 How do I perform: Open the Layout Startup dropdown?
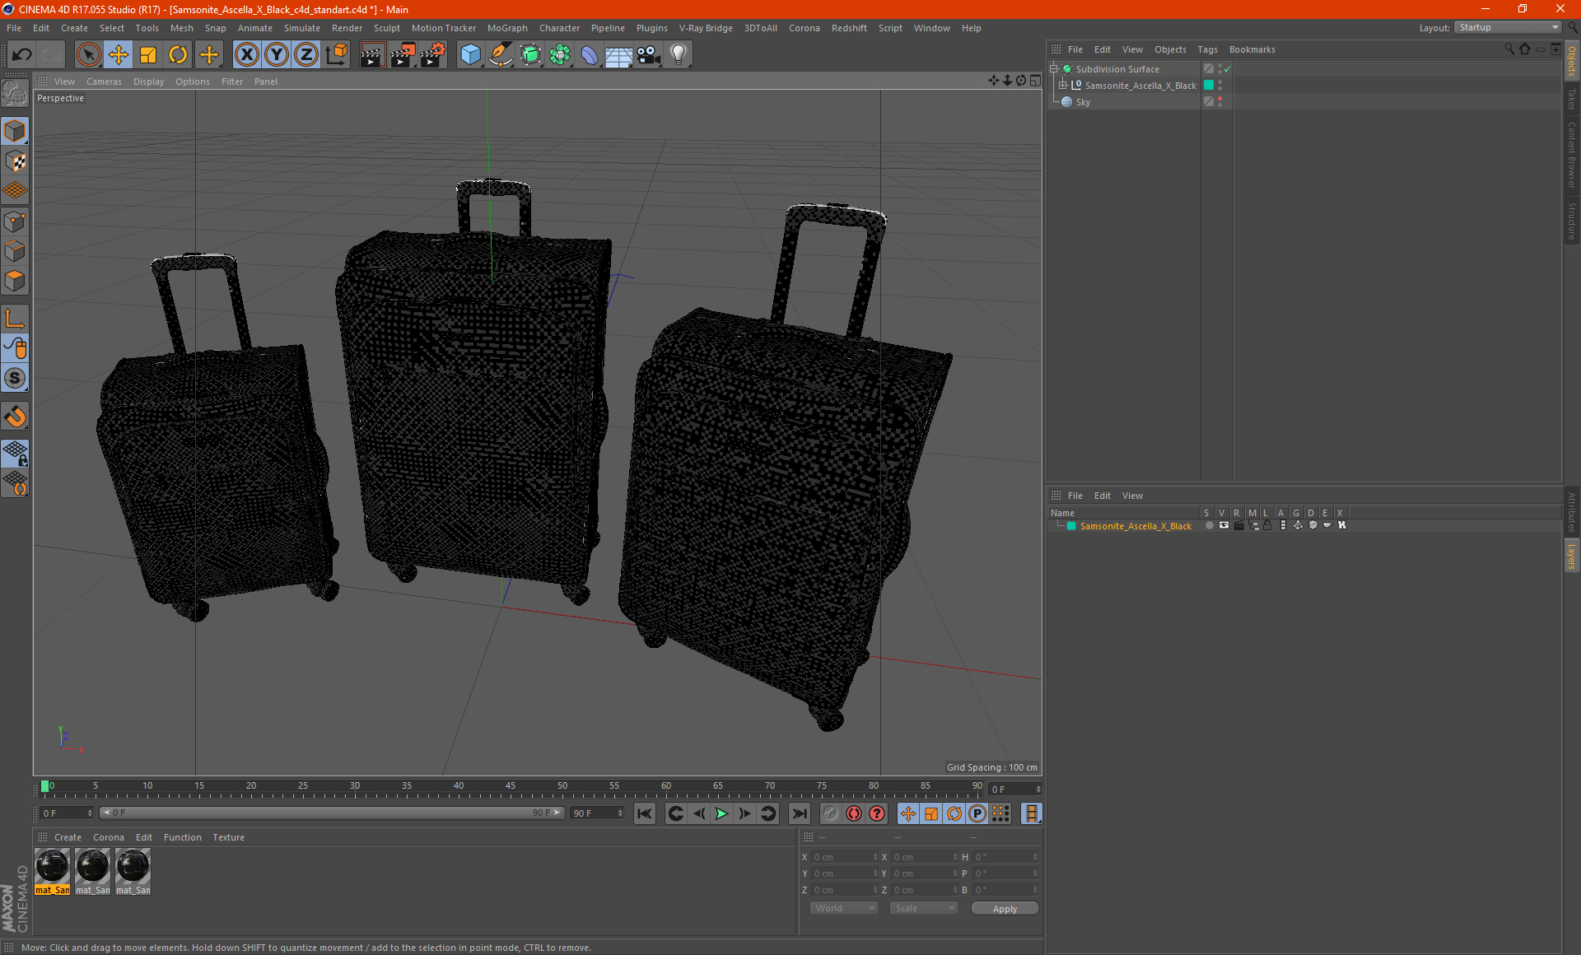tap(1508, 27)
